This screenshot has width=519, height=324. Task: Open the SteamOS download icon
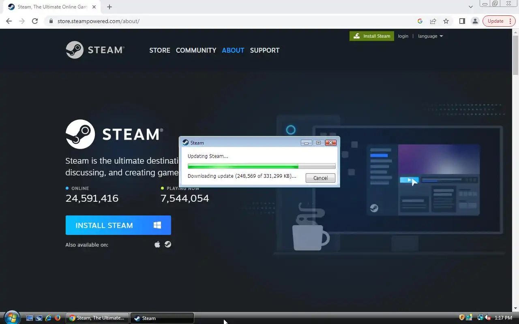[x=168, y=244]
